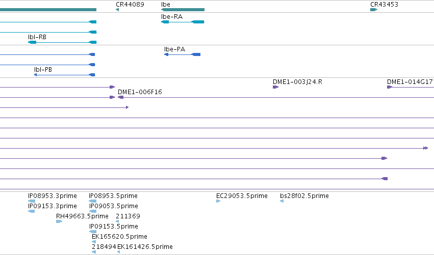Click the DME1-006F16 label
Image resolution: width=434 pixels, height=255 pixels.
140,92
